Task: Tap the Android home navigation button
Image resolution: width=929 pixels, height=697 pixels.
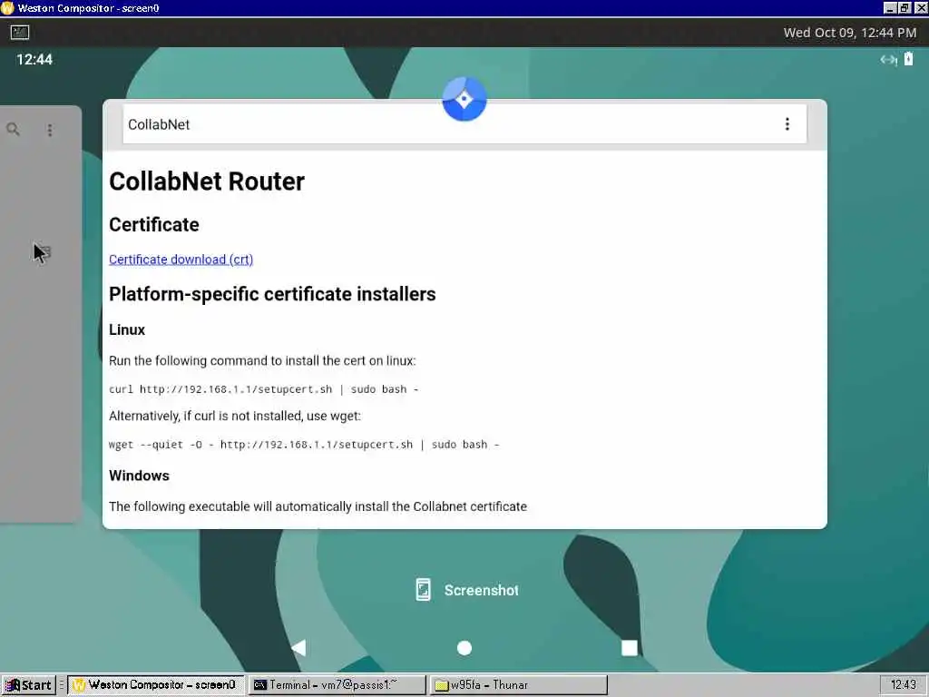Action: (464, 648)
